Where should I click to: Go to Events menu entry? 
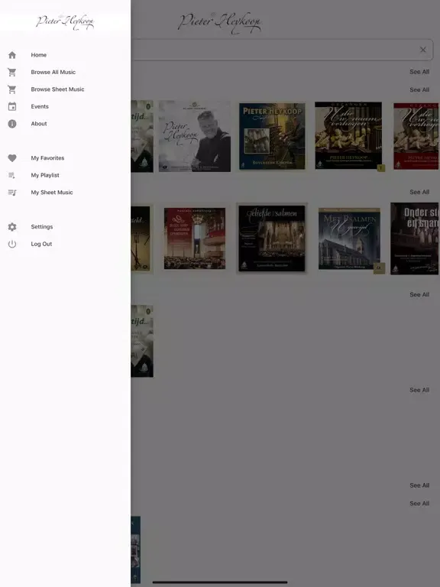coord(65,107)
